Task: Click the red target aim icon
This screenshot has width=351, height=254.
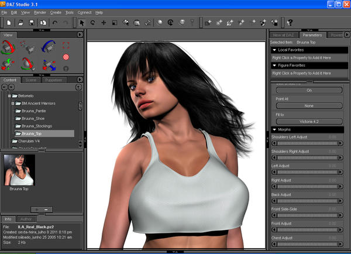Action: pyautogui.click(x=66, y=57)
